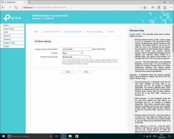
Task: Open Quick Setup in sidebar menu
Action: point(12,29)
